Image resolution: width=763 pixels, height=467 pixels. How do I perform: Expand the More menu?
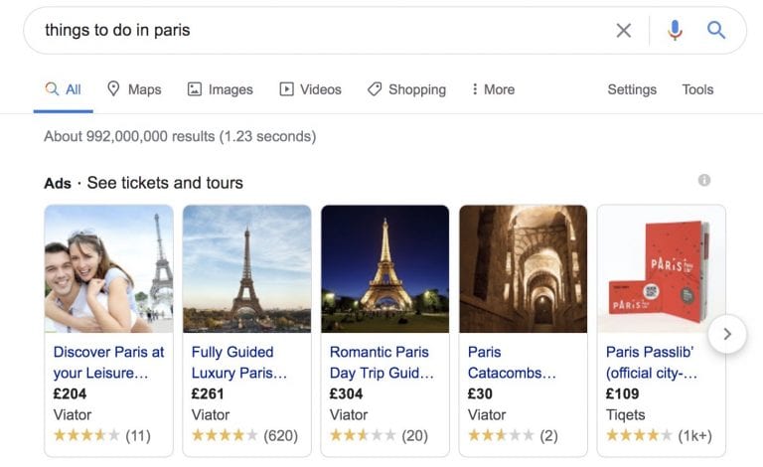point(493,89)
